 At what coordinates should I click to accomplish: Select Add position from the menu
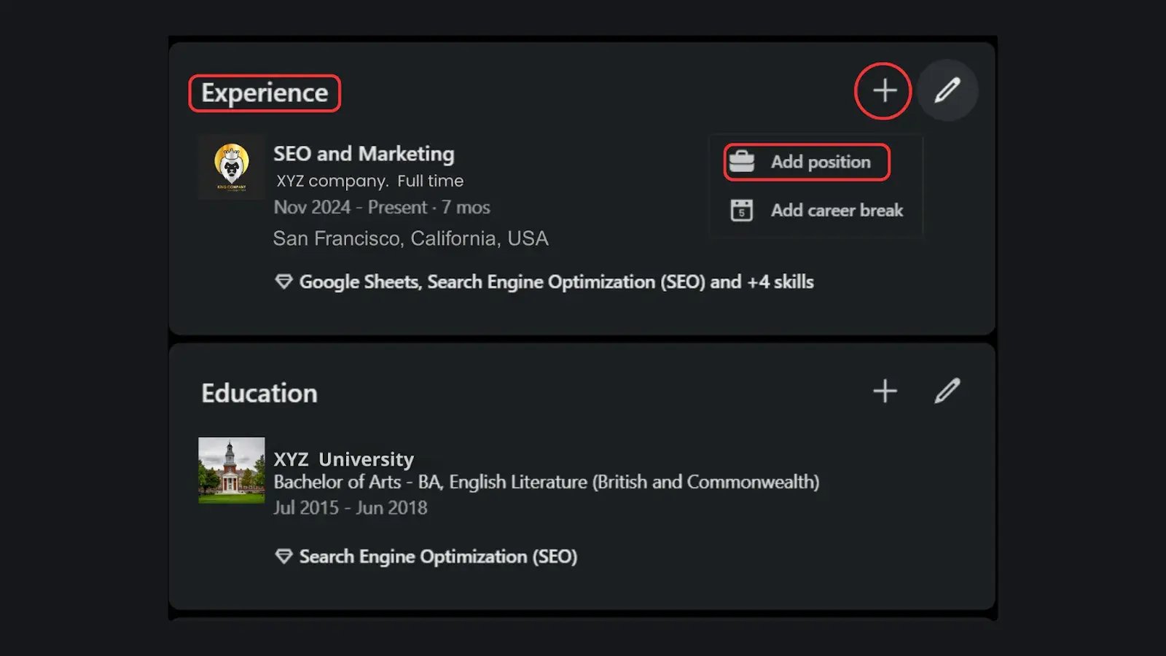(821, 162)
